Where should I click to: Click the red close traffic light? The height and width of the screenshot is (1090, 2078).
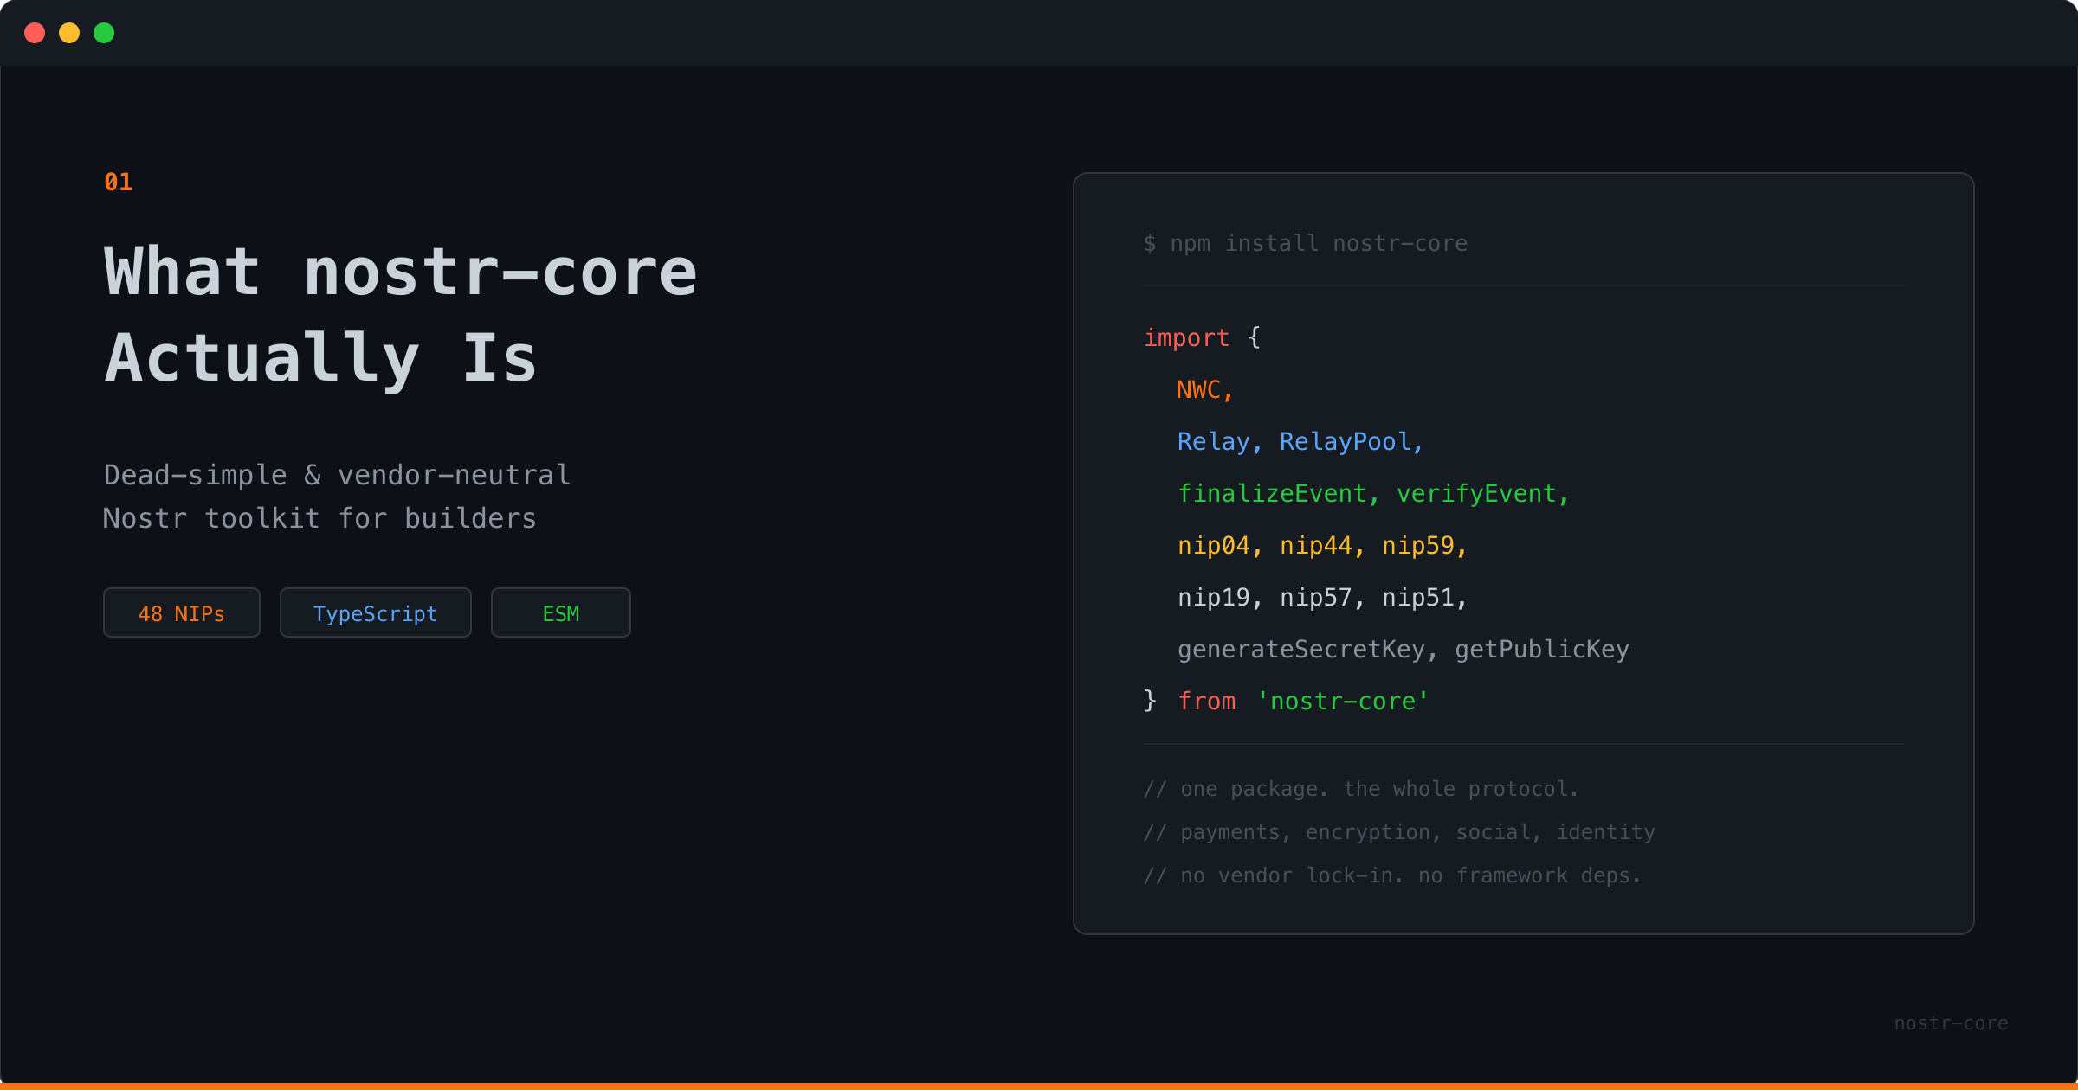pos(35,33)
